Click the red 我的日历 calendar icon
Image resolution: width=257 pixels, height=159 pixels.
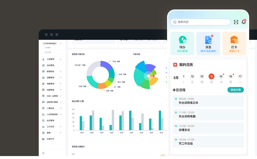[175, 65]
